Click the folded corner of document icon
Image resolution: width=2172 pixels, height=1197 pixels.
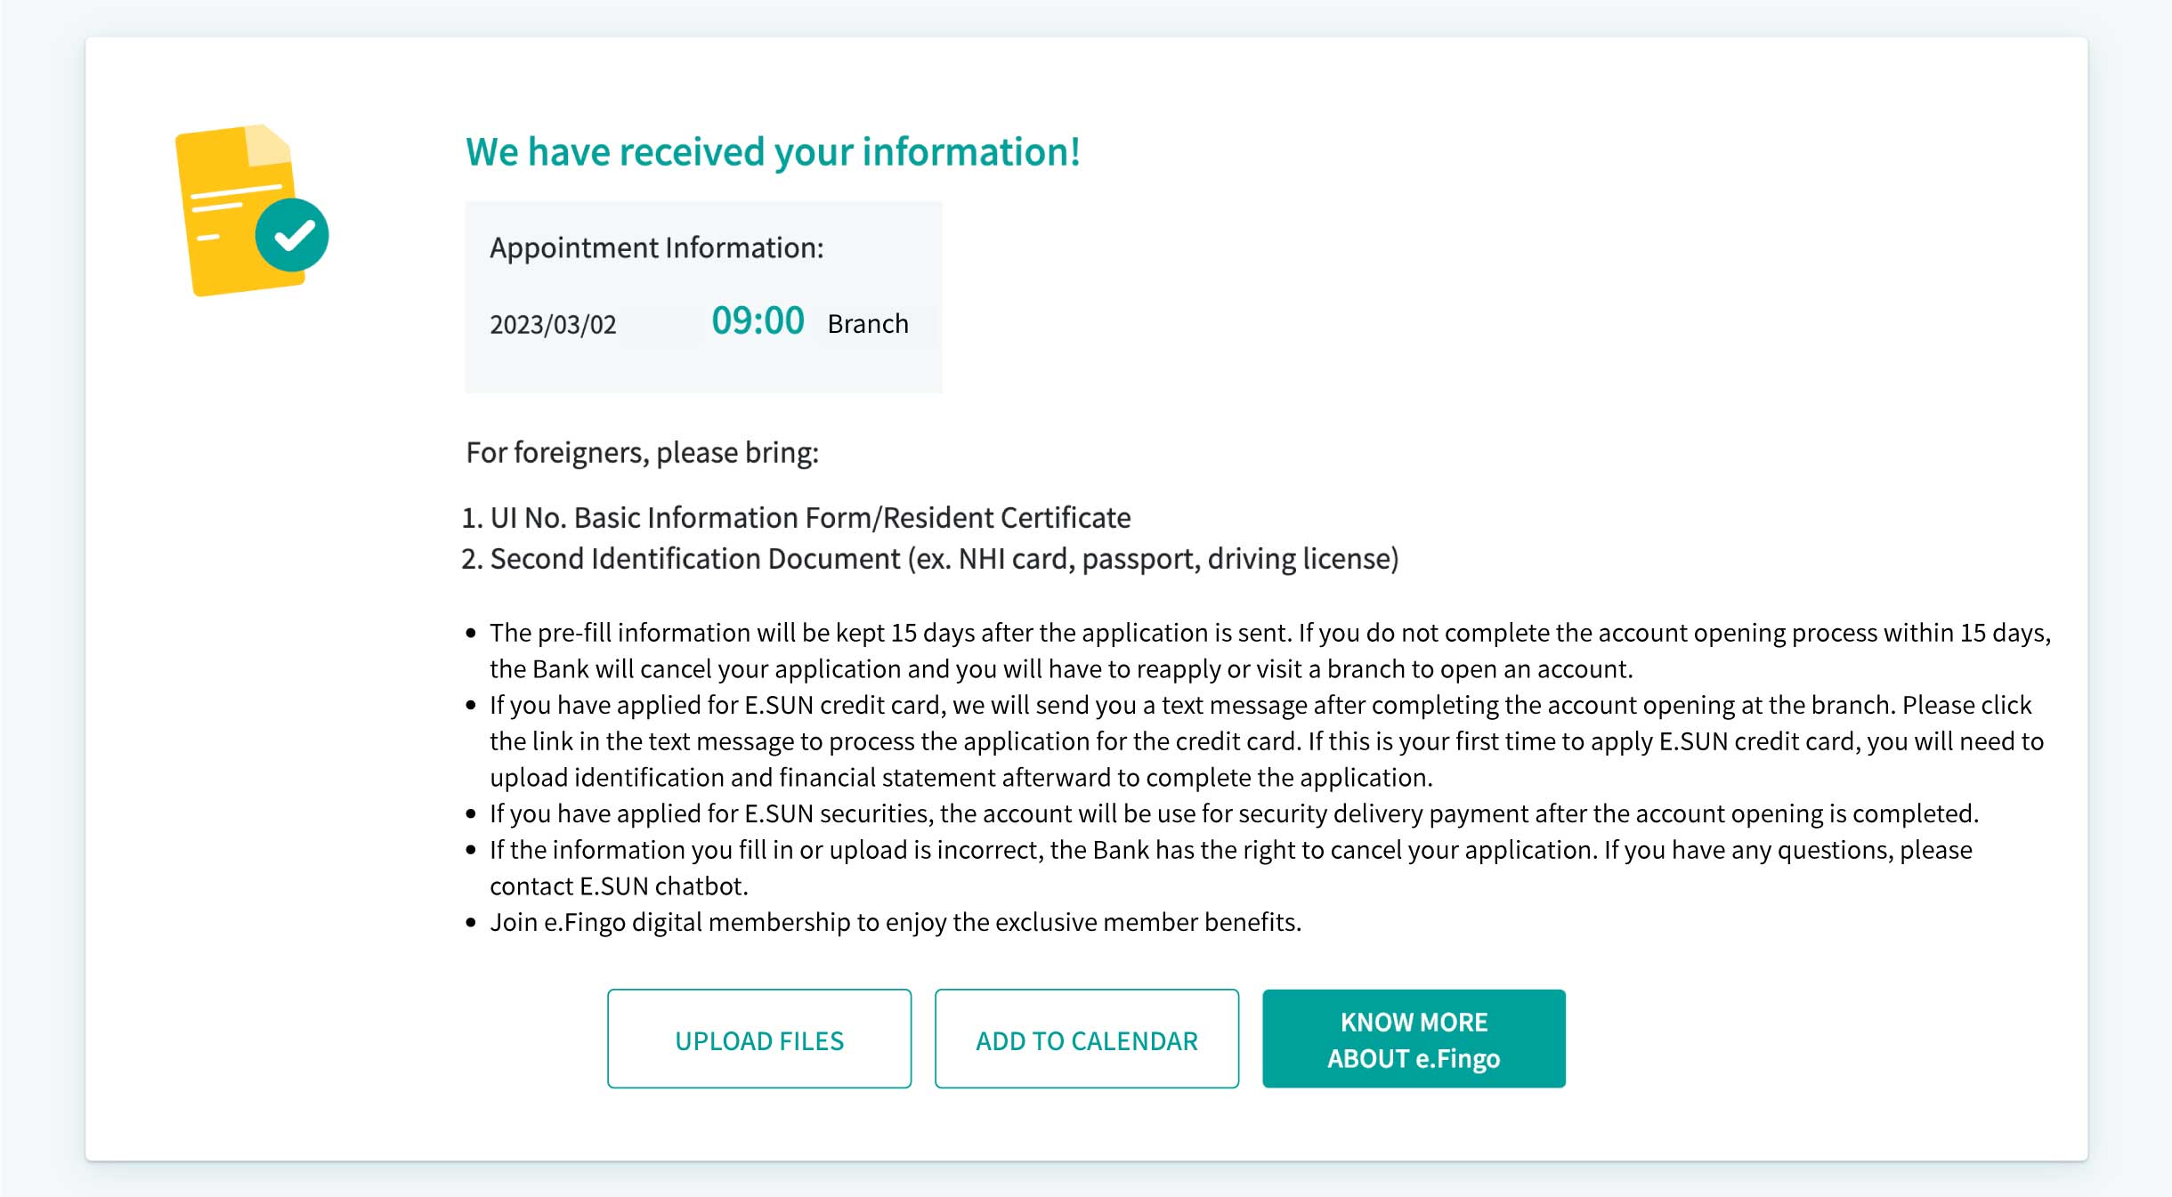pos(269,145)
